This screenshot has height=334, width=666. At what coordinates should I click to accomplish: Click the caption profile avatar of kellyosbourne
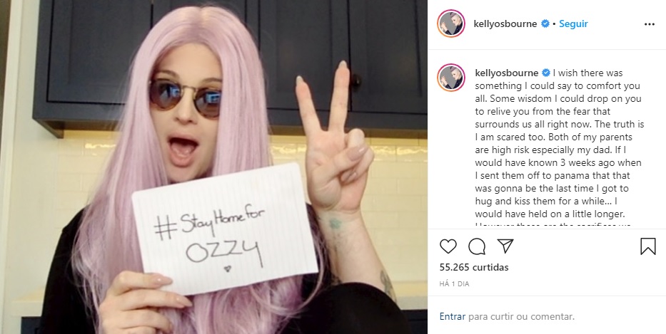click(451, 78)
